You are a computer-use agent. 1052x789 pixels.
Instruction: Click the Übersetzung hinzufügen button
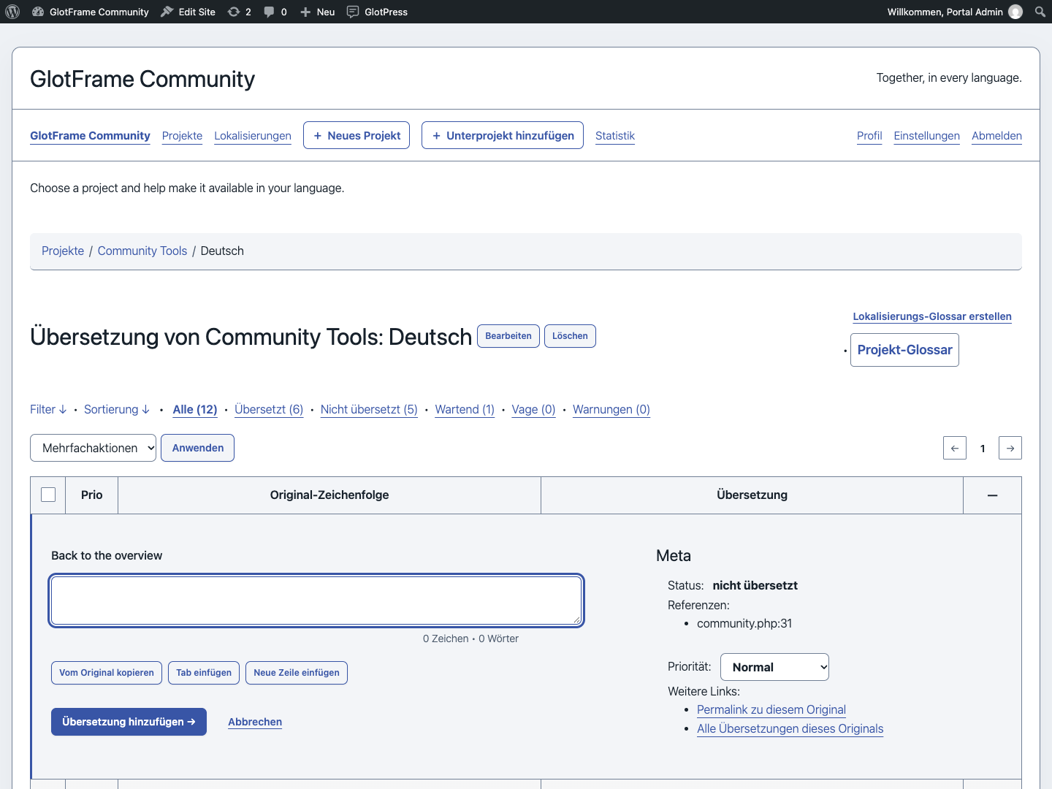pyautogui.click(x=129, y=722)
